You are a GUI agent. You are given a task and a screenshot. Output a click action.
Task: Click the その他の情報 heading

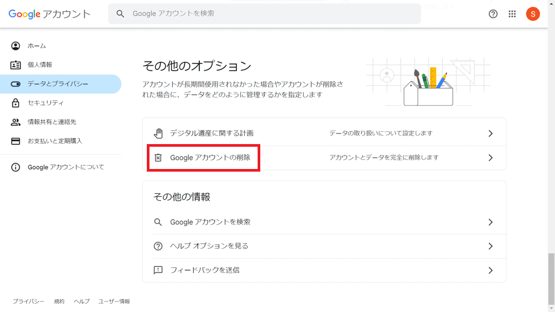click(x=182, y=197)
